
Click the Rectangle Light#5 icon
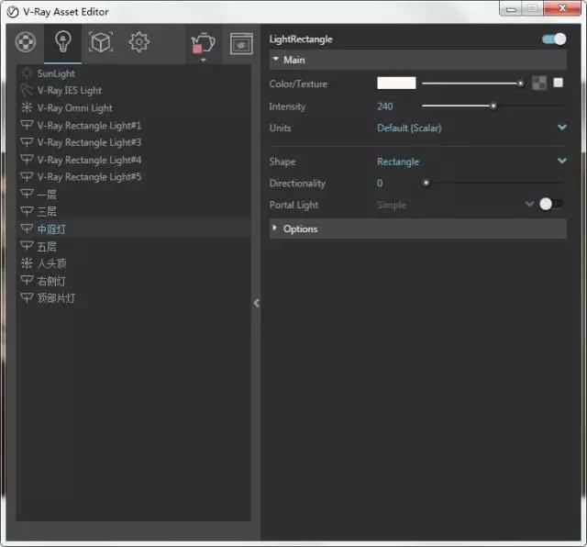point(27,176)
